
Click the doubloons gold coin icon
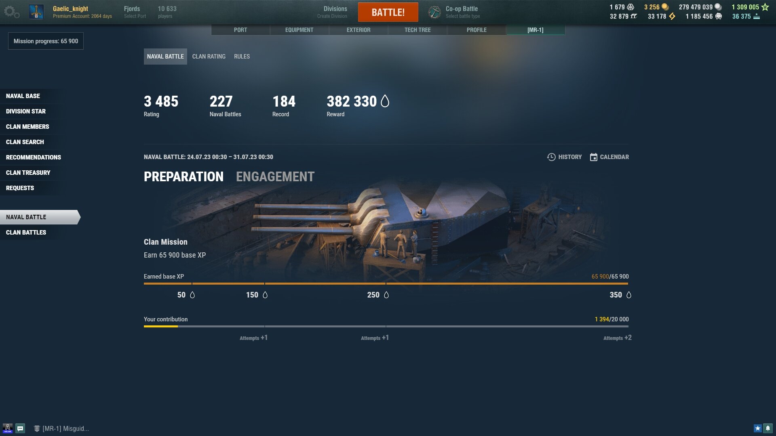click(x=665, y=7)
